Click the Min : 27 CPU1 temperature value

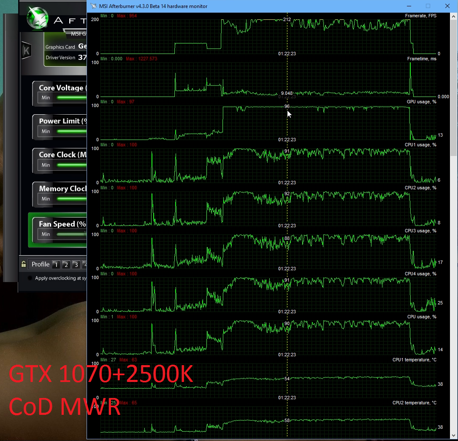pos(108,360)
